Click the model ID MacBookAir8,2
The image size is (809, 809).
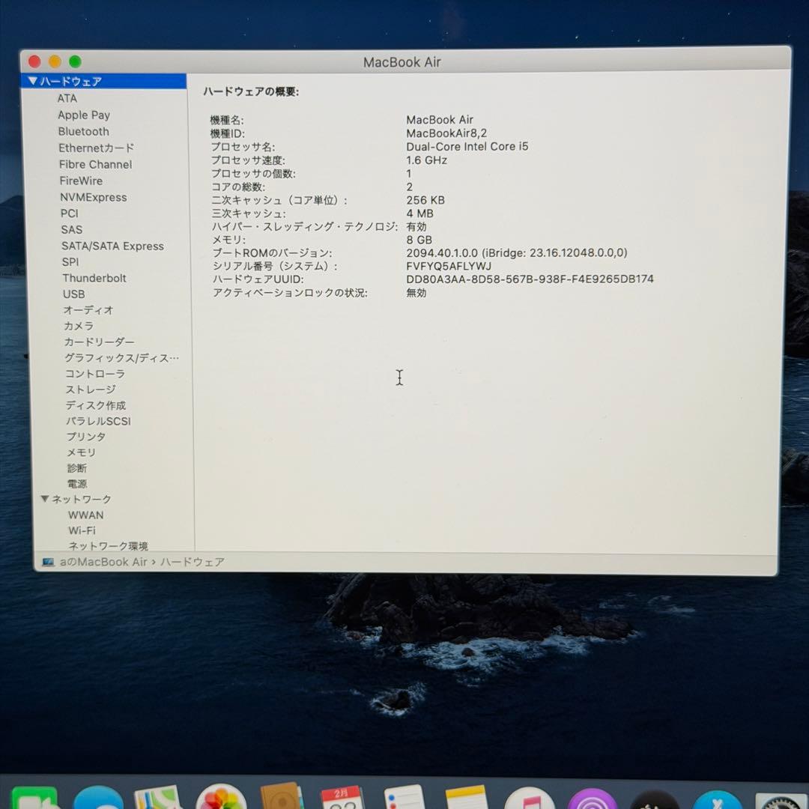pos(446,133)
